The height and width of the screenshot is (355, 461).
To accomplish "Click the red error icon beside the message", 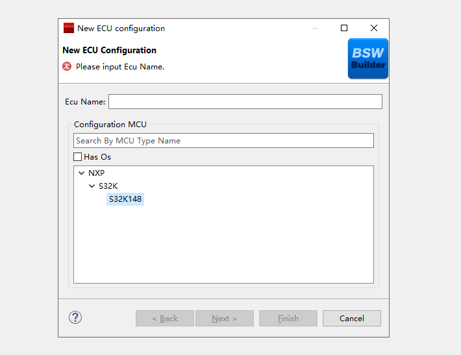I will coord(67,66).
